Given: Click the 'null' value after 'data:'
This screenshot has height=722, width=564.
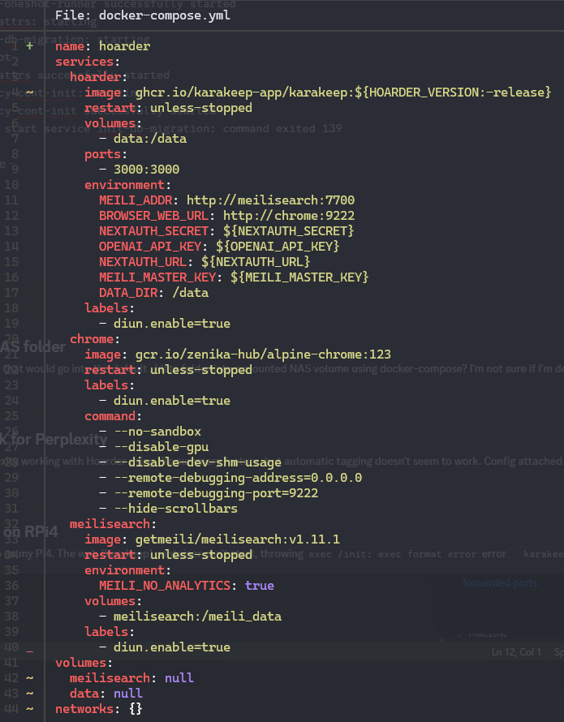Looking at the screenshot, I should tap(128, 694).
